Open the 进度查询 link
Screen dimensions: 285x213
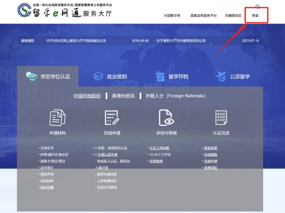156,161
